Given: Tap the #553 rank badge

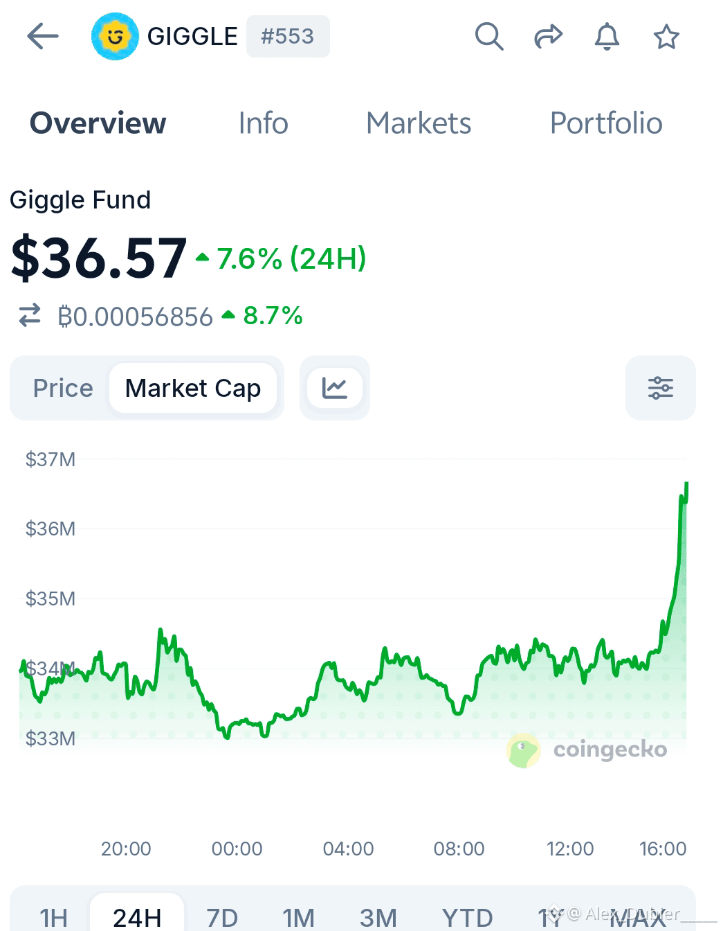Looking at the screenshot, I should 288,36.
